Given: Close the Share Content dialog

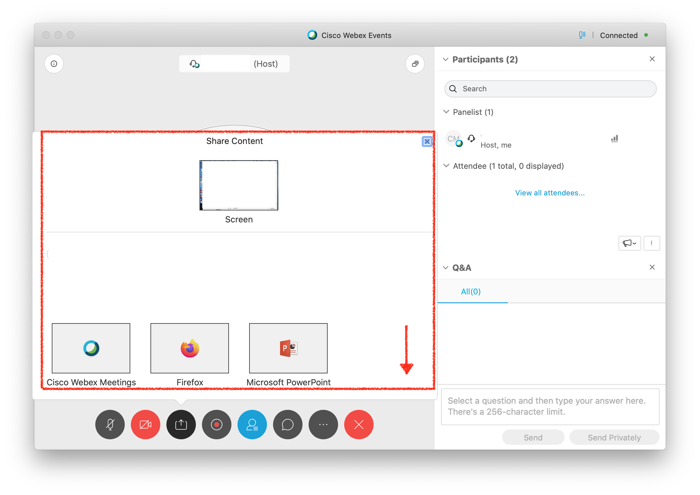Looking at the screenshot, I should tap(427, 142).
